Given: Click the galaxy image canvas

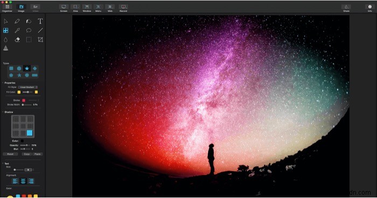Looking at the screenshot, I should 211,106.
